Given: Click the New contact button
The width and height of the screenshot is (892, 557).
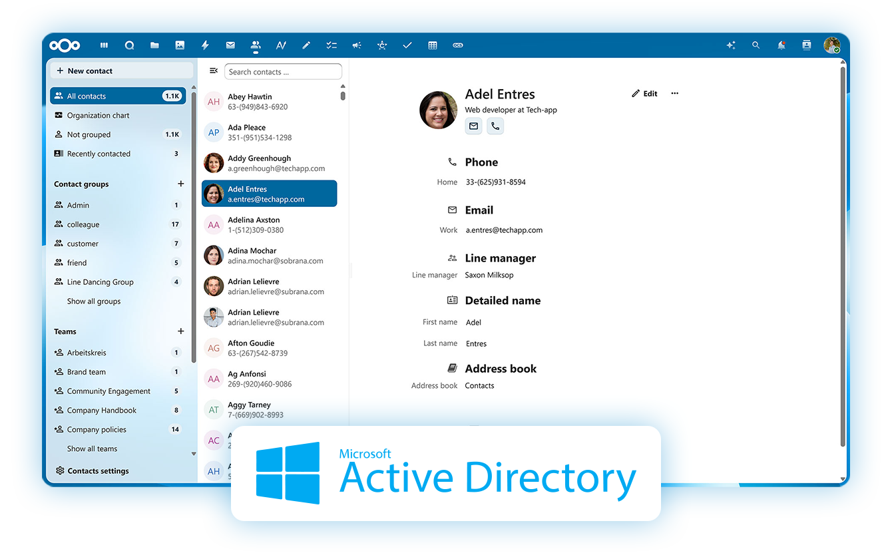Looking at the screenshot, I should click(90, 71).
